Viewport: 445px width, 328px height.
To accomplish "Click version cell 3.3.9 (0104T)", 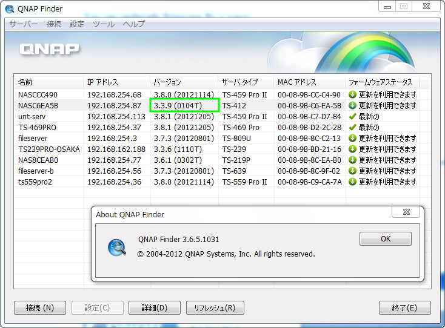I will pyautogui.click(x=178, y=106).
